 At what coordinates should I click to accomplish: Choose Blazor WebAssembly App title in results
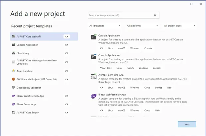coord(112,95)
